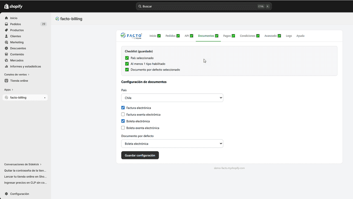Click the Mercados globe icon
The width and height of the screenshot is (353, 199).
[6, 61]
